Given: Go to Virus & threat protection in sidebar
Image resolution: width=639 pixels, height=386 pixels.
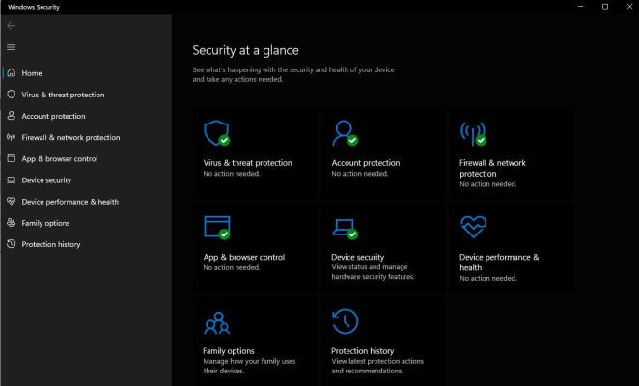Looking at the screenshot, I should [63, 95].
